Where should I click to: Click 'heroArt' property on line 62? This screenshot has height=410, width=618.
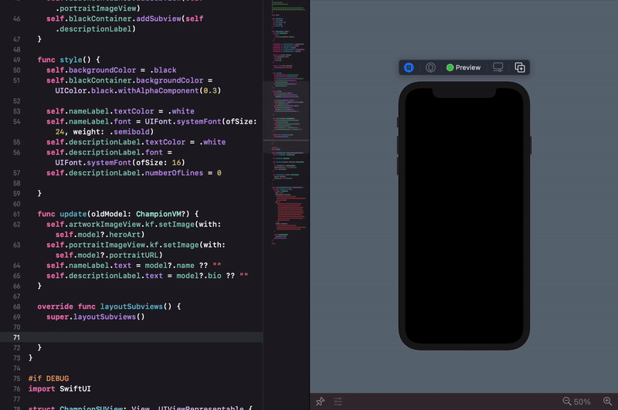[124, 235]
